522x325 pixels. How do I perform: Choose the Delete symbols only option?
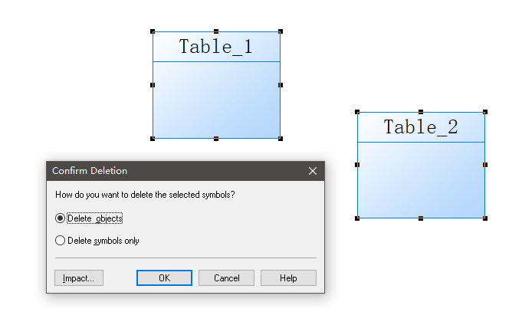61,241
